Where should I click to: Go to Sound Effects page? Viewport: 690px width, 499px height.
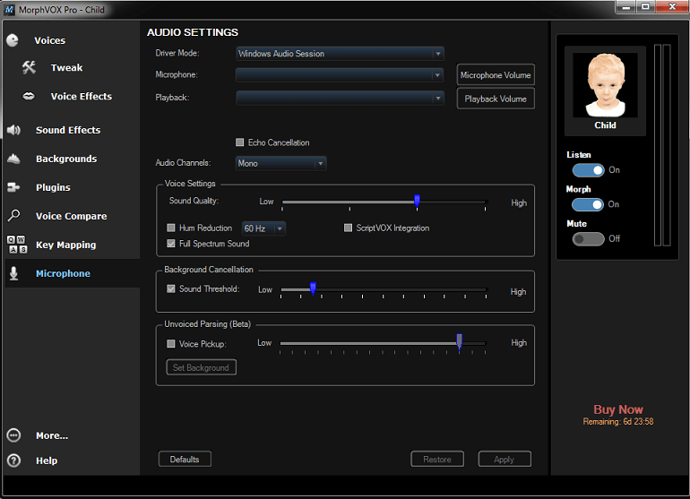point(68,130)
